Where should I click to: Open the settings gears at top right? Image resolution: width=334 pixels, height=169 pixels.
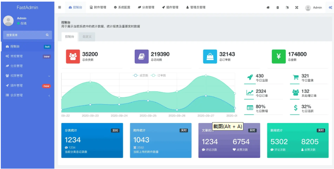click(330, 8)
